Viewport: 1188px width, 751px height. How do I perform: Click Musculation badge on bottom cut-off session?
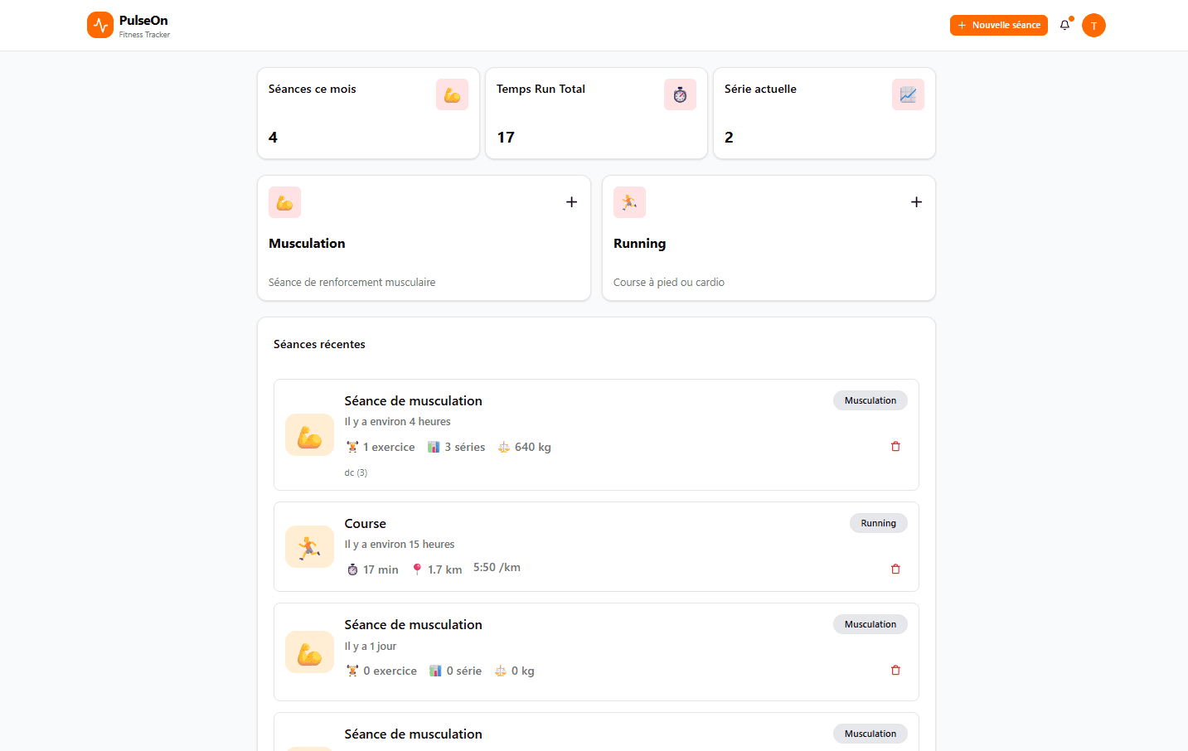click(x=870, y=734)
